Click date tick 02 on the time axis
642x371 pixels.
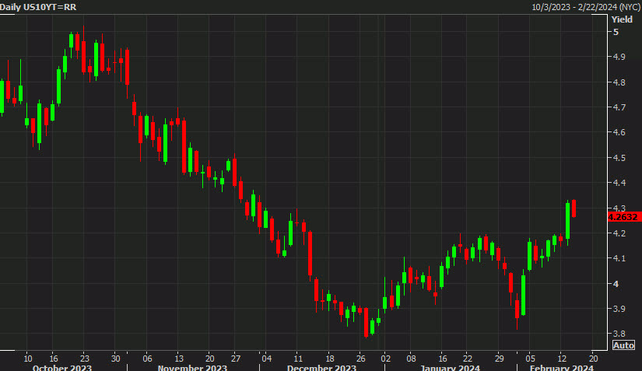pos(386,359)
